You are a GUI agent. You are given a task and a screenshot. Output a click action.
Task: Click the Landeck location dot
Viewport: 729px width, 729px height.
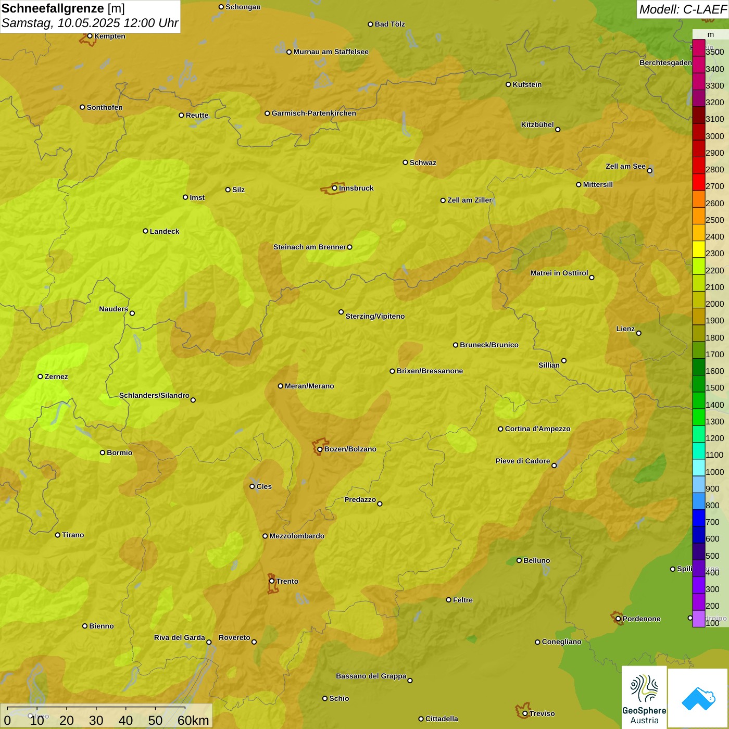pyautogui.click(x=145, y=231)
